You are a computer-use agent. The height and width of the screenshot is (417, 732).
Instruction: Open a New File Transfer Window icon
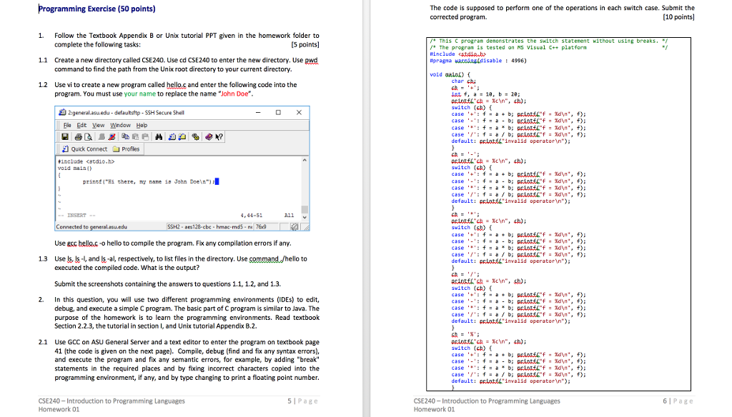coord(182,137)
